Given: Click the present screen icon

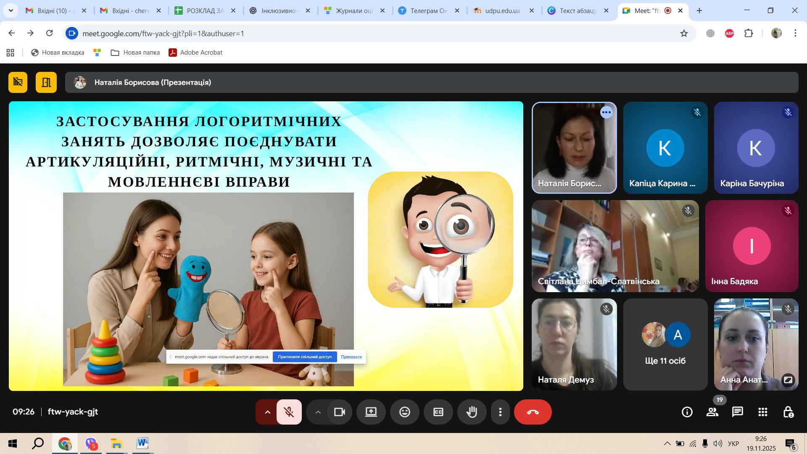Looking at the screenshot, I should click(371, 412).
